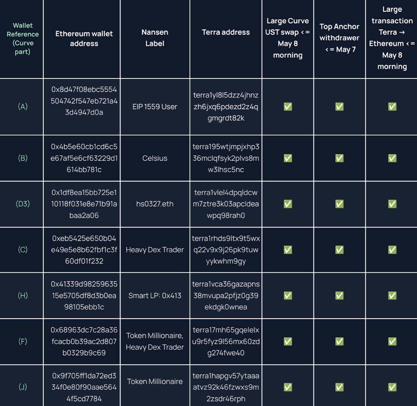Select the Wallet Reference (Curve part) header
417x406 pixels.
pos(23,39)
